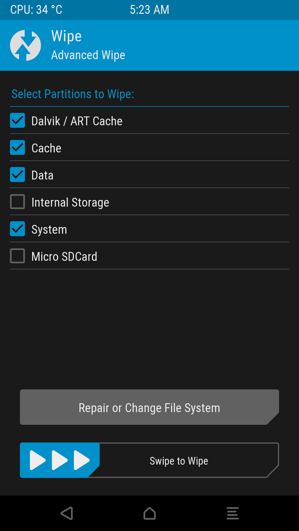
Task: Tap the first swipe arrow icon
Action: click(x=37, y=460)
